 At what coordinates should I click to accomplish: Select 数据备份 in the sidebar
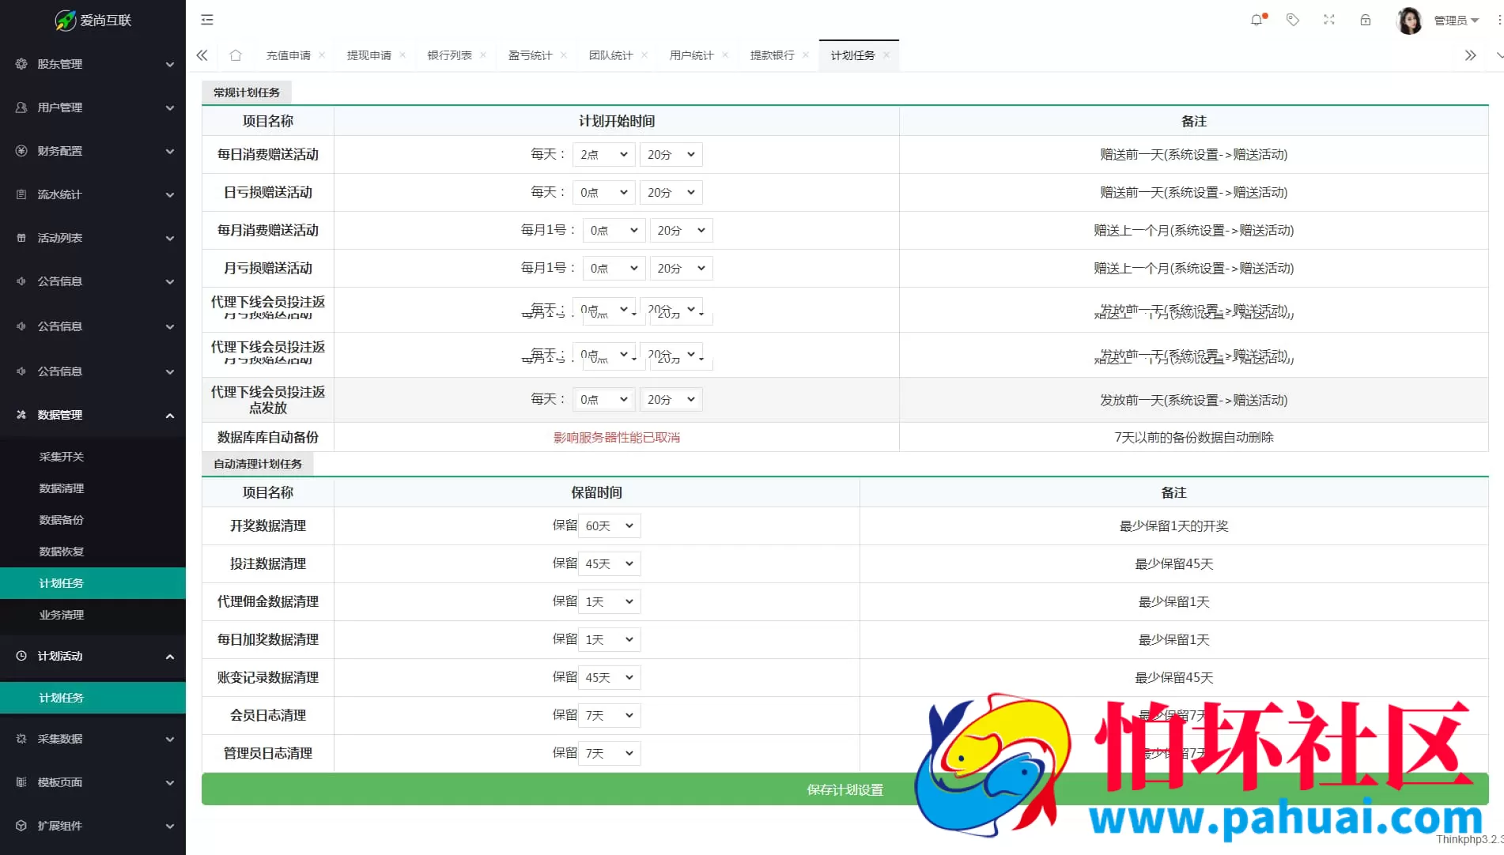(x=61, y=519)
